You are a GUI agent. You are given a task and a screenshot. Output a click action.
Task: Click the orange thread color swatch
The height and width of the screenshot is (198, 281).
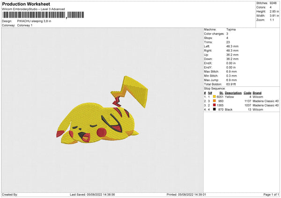tap(214, 101)
